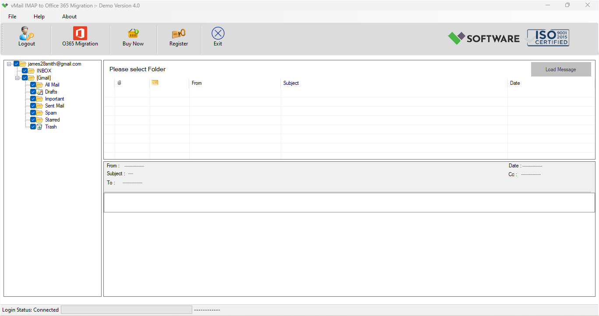This screenshot has width=599, height=316.
Task: Select the Spam folder label
Action: pos(51,113)
